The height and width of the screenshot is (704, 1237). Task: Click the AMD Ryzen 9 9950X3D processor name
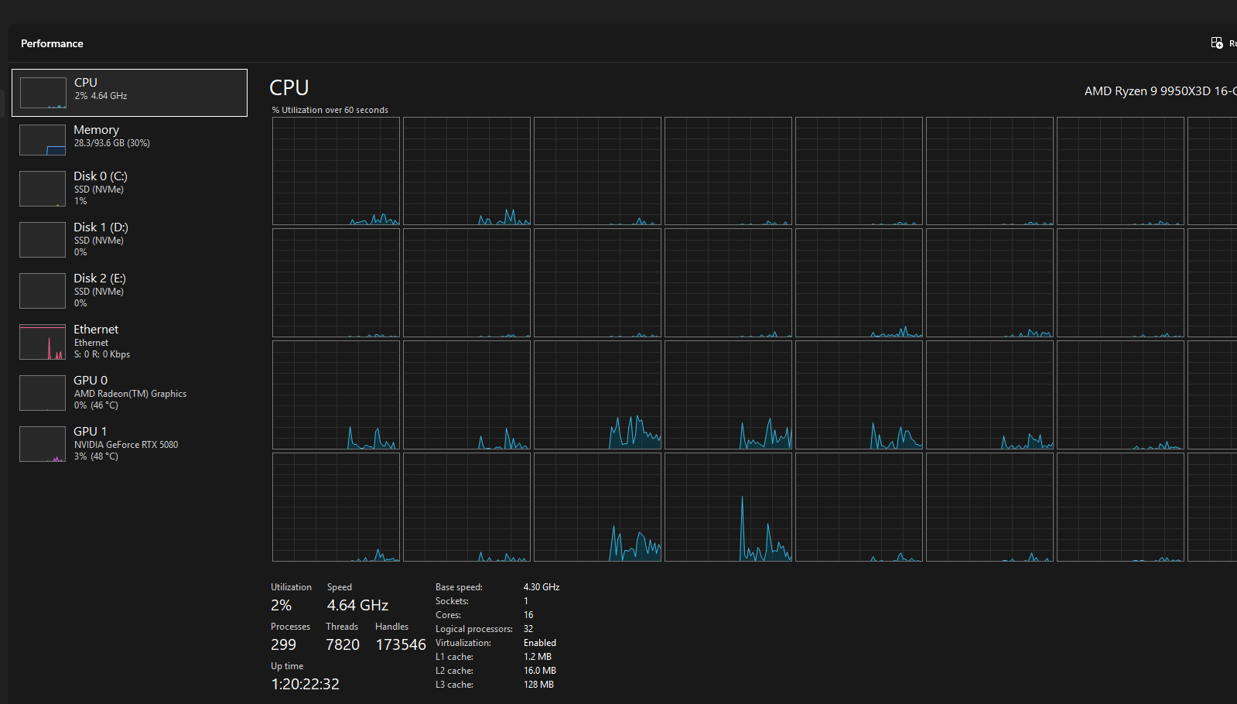(x=1160, y=91)
